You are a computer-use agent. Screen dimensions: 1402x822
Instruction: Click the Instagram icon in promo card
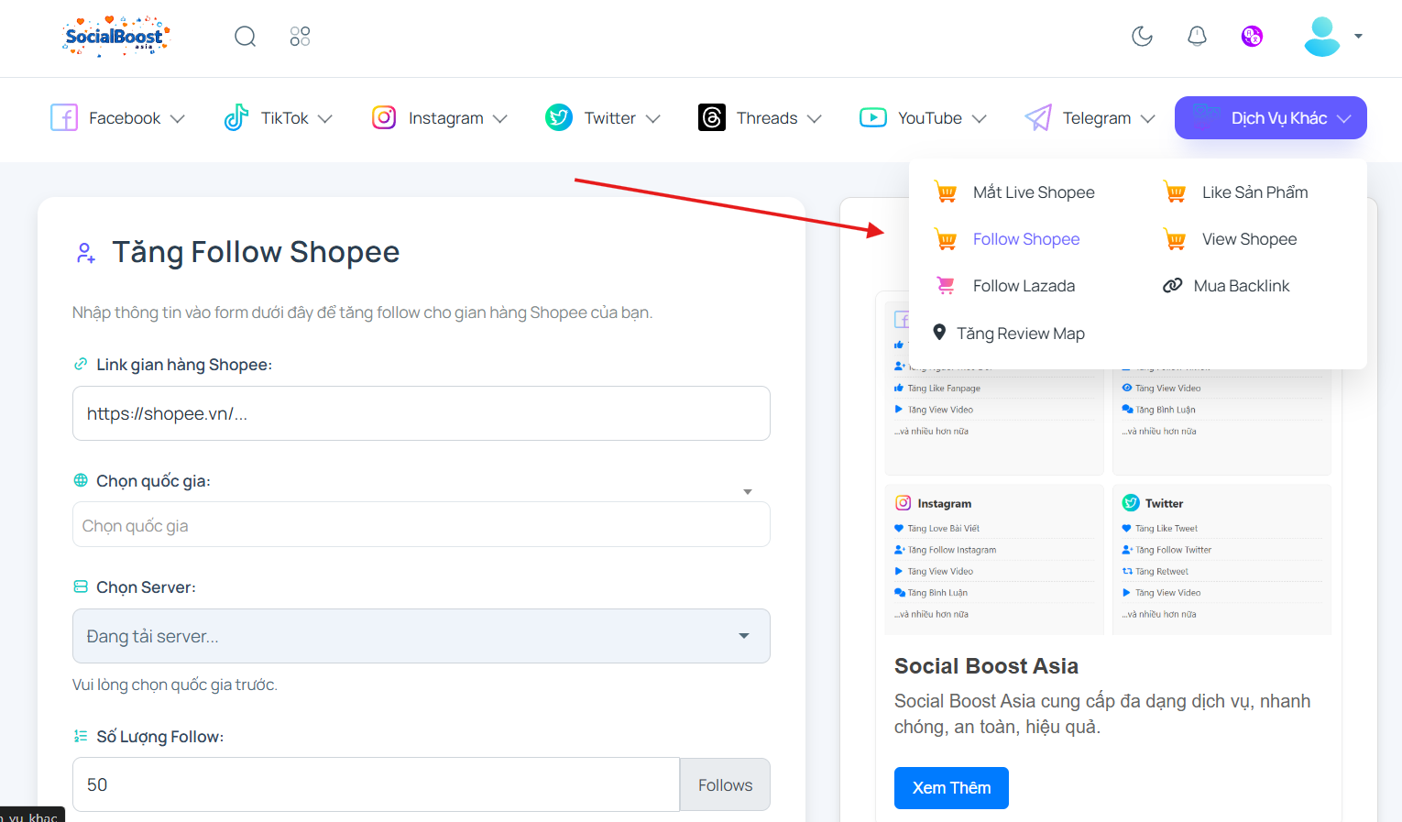(903, 503)
